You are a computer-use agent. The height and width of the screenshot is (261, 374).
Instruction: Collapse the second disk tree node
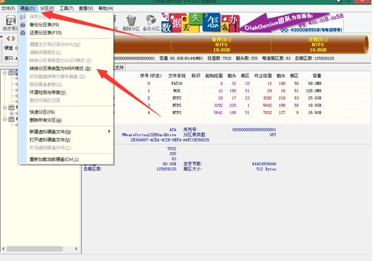coord(4,107)
